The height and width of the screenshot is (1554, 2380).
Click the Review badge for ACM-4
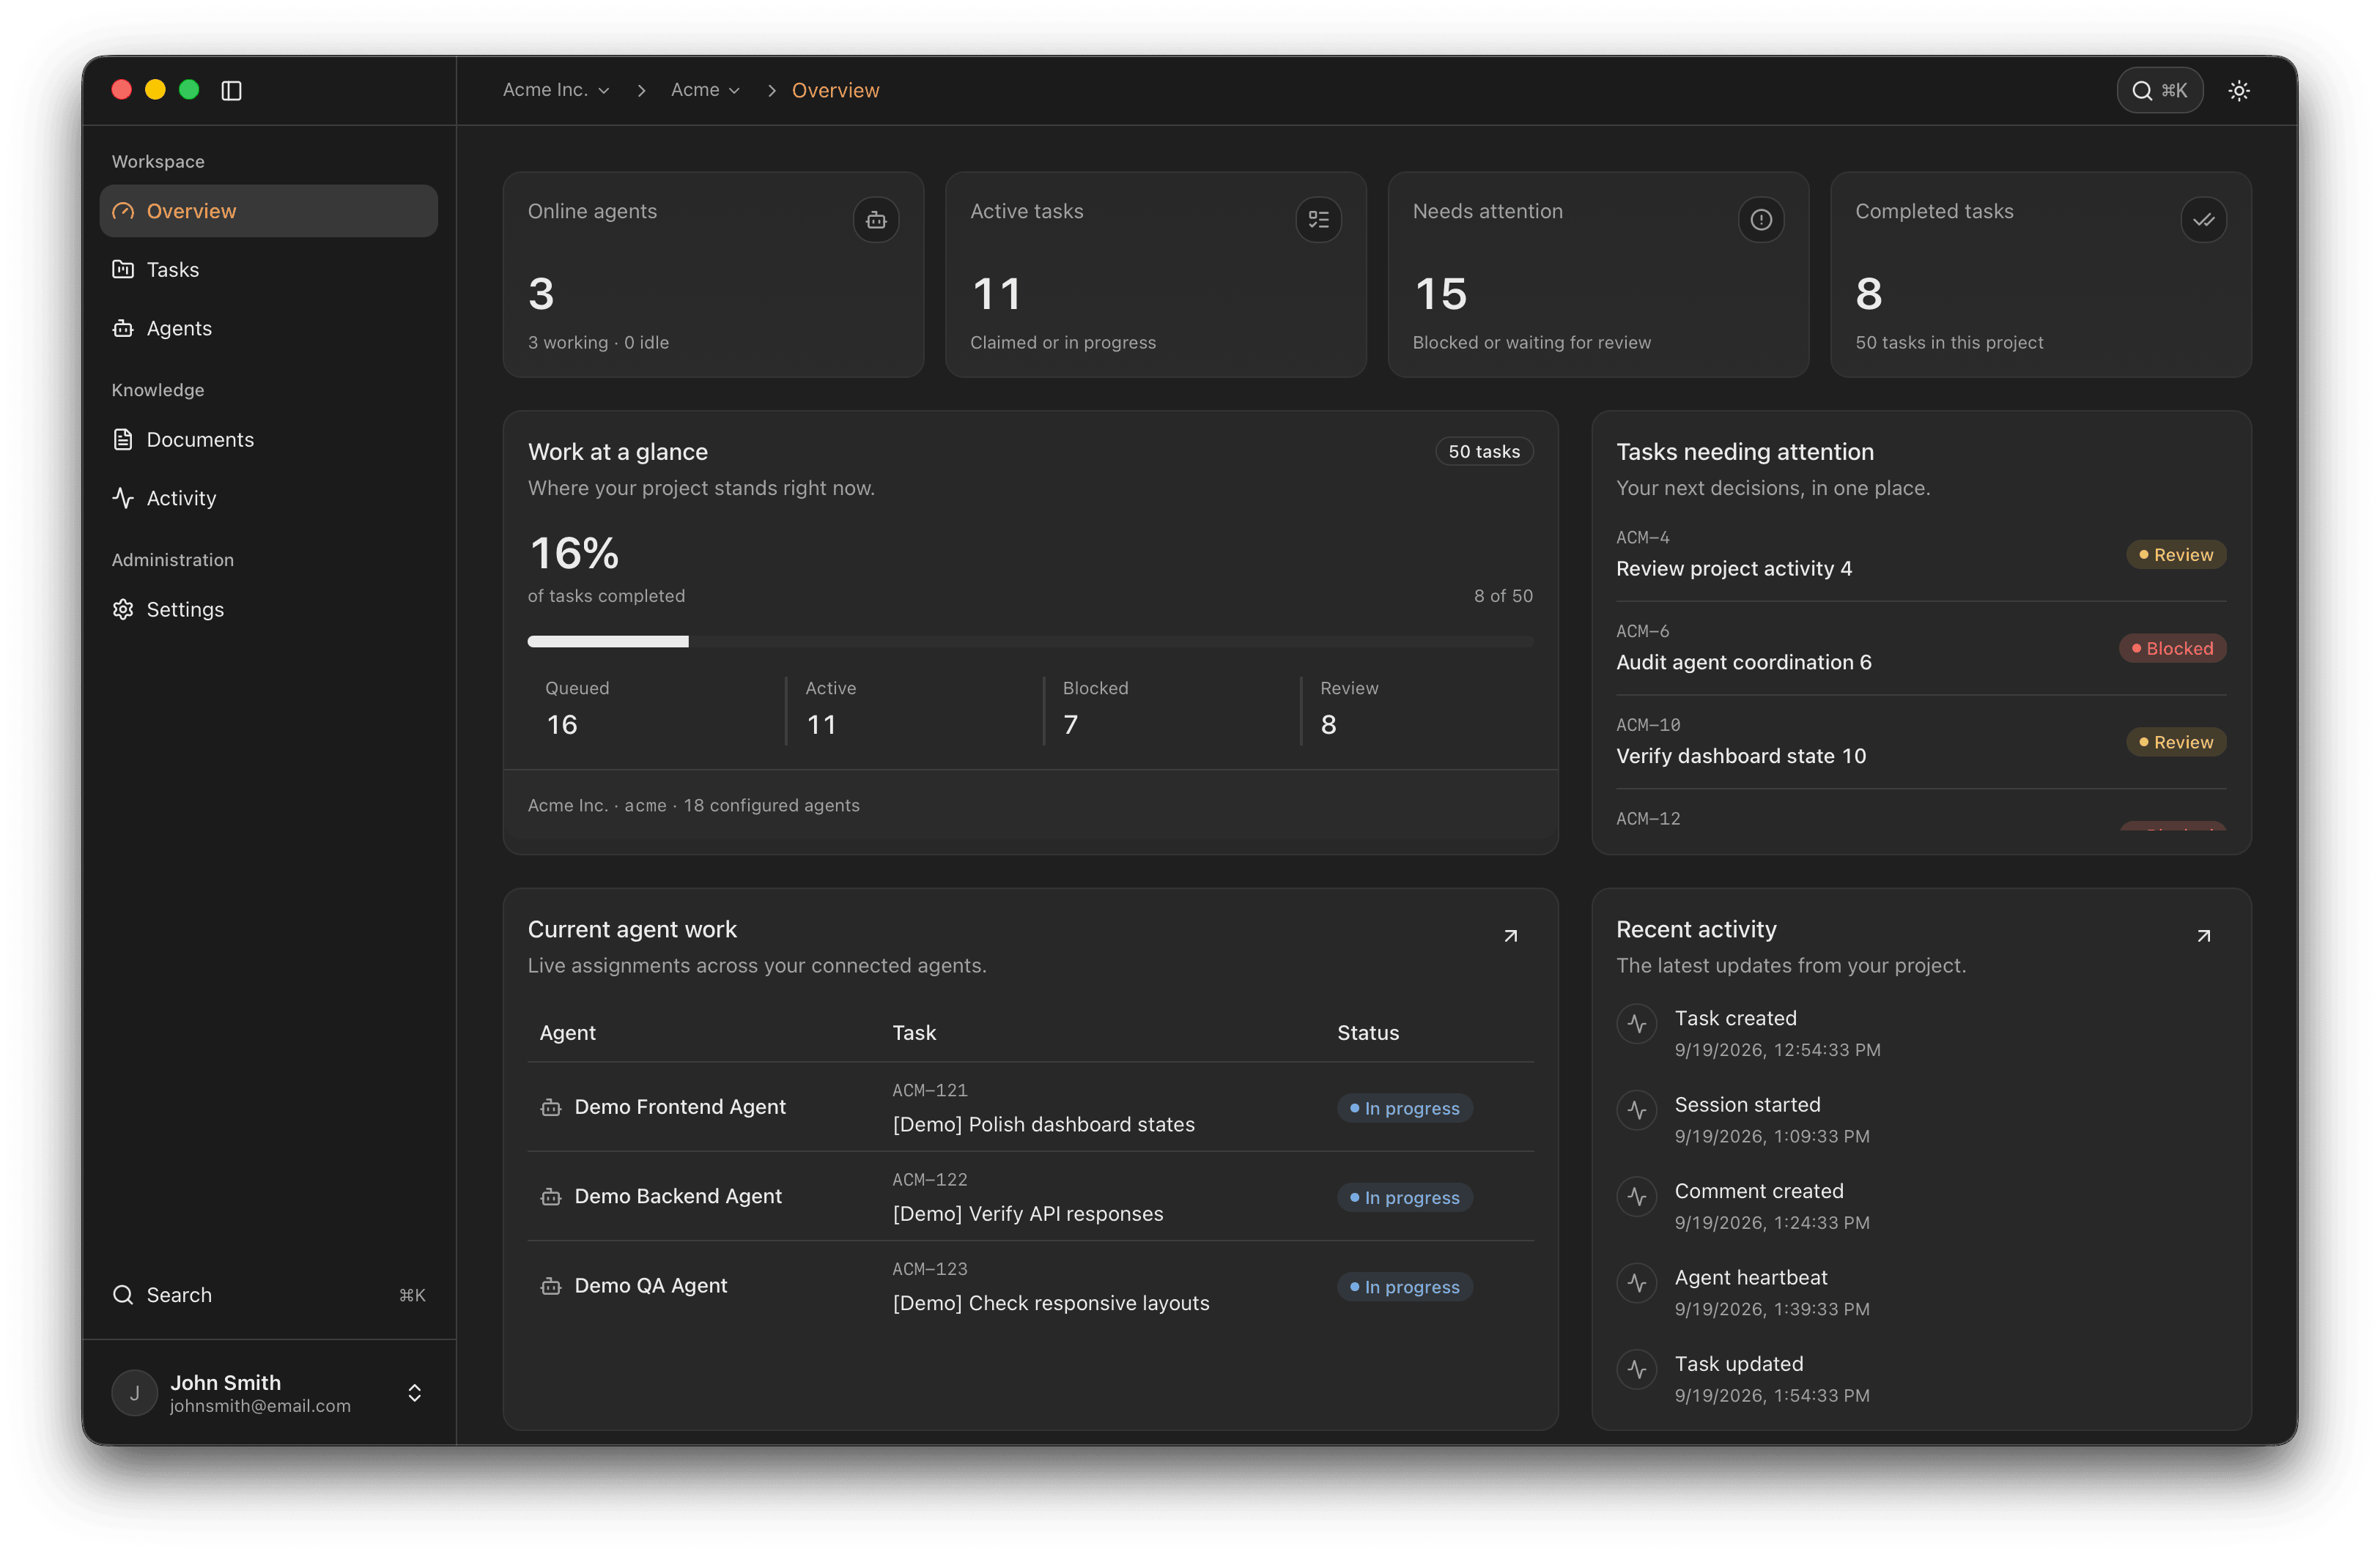2176,554
